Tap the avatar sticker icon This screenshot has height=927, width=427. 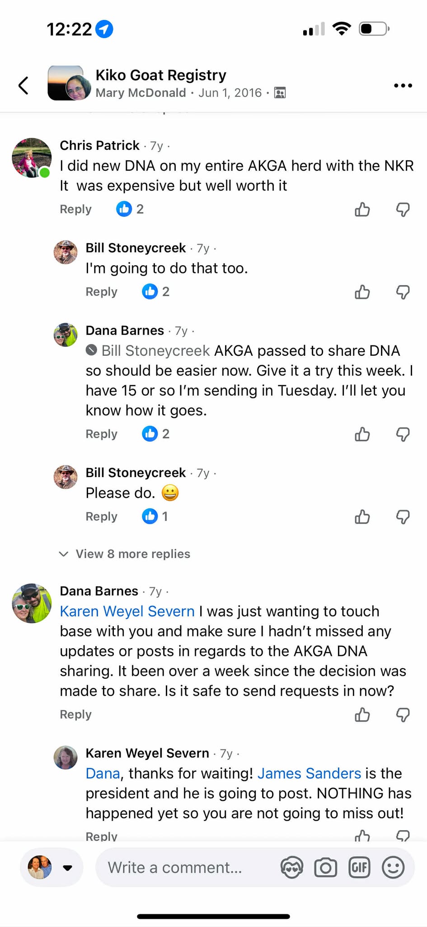pyautogui.click(x=292, y=867)
